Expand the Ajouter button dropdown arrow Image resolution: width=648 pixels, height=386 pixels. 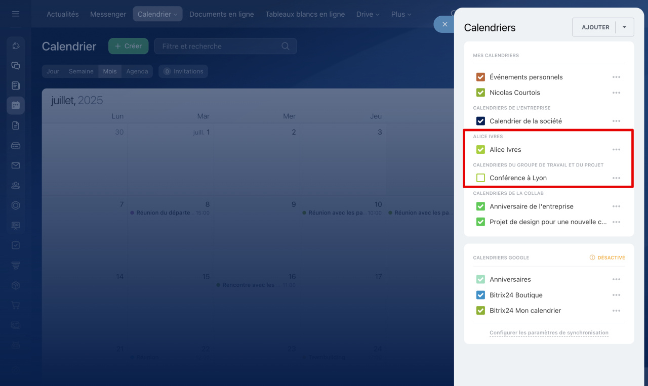[x=625, y=27]
